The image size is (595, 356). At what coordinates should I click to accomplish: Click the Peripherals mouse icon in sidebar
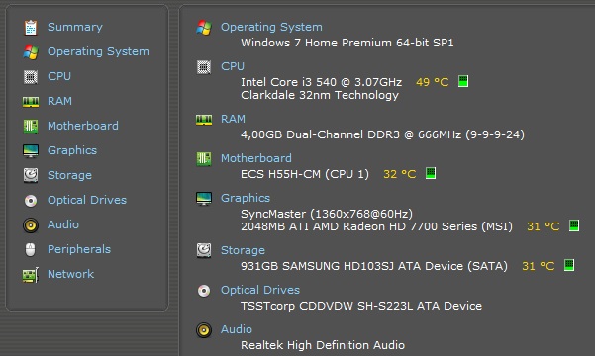click(x=31, y=249)
